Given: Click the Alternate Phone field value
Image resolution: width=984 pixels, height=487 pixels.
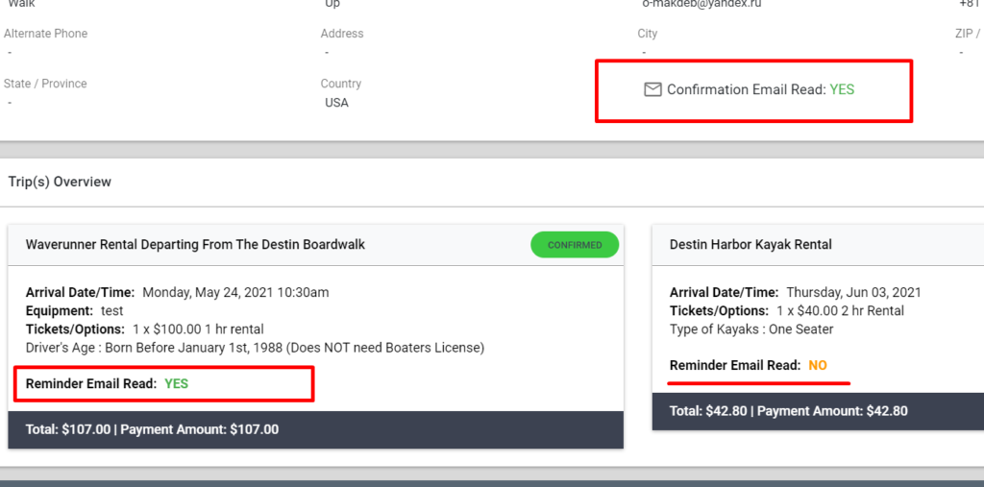Looking at the screenshot, I should (10, 53).
